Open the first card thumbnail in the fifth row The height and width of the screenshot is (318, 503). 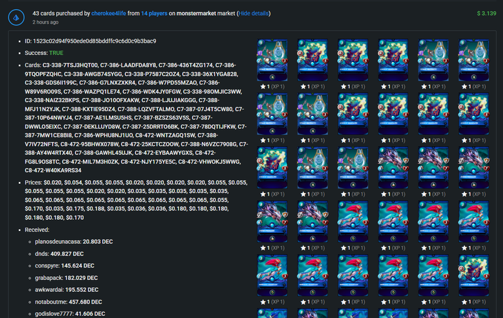tap(272, 275)
